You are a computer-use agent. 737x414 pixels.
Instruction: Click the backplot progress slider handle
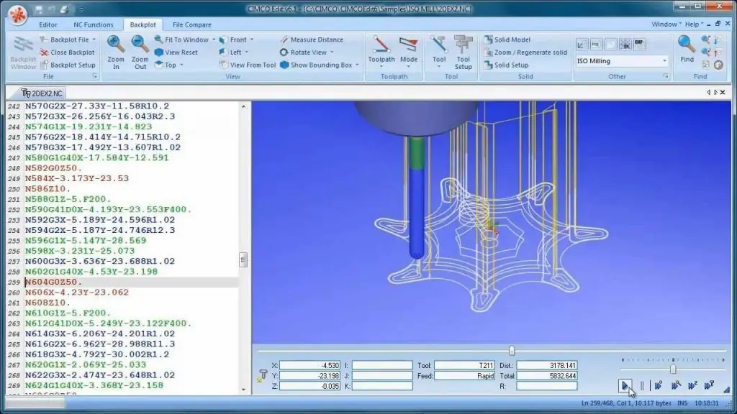tap(512, 351)
